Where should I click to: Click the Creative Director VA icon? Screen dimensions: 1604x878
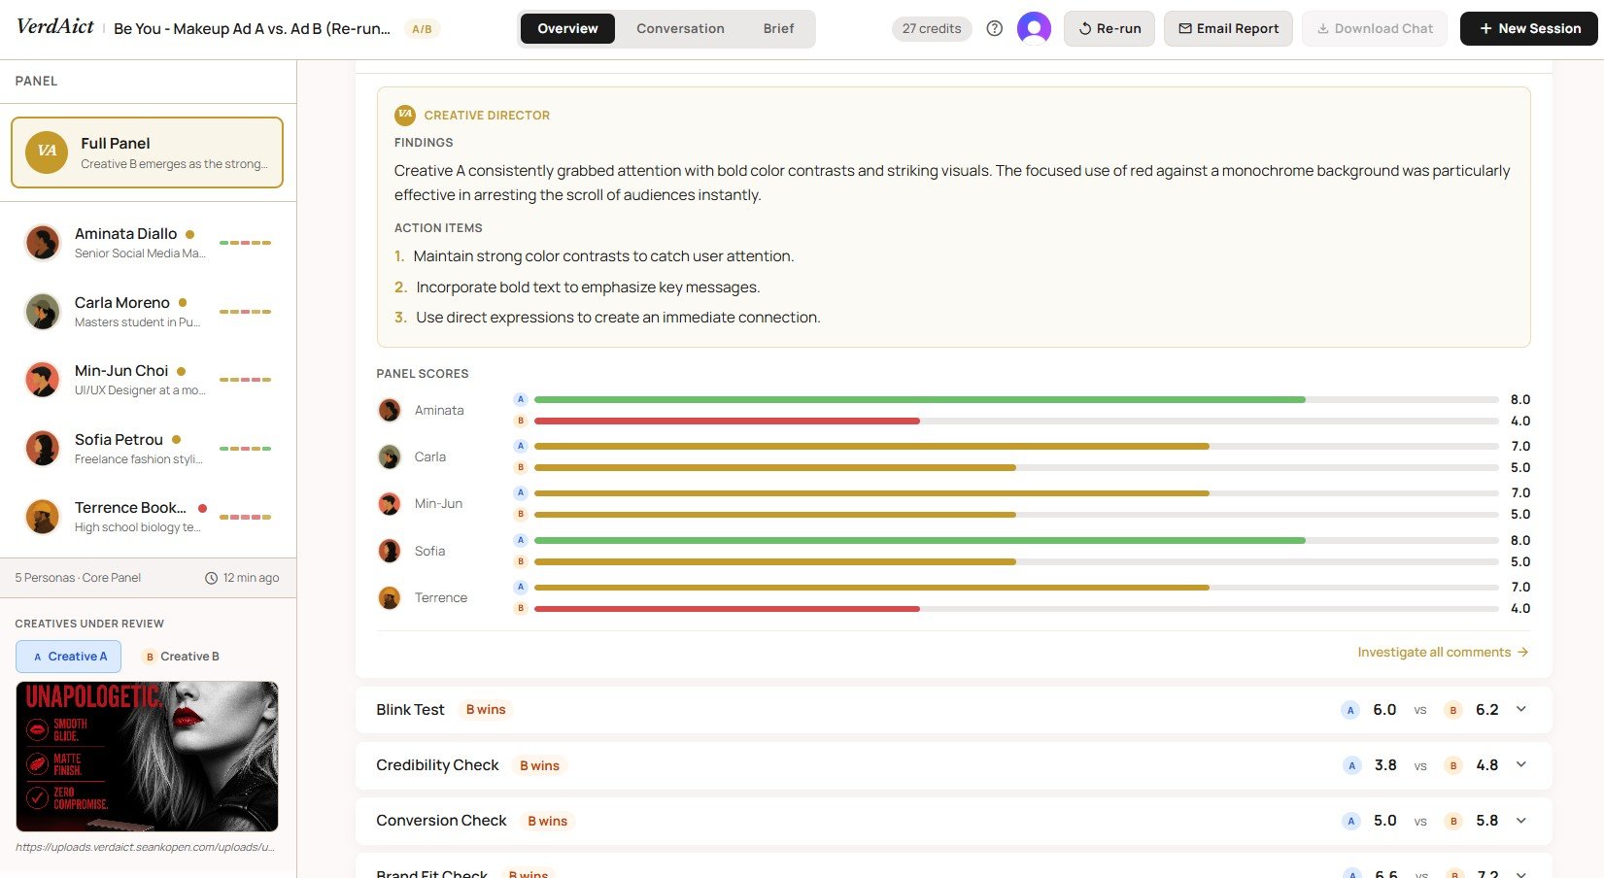click(x=405, y=115)
